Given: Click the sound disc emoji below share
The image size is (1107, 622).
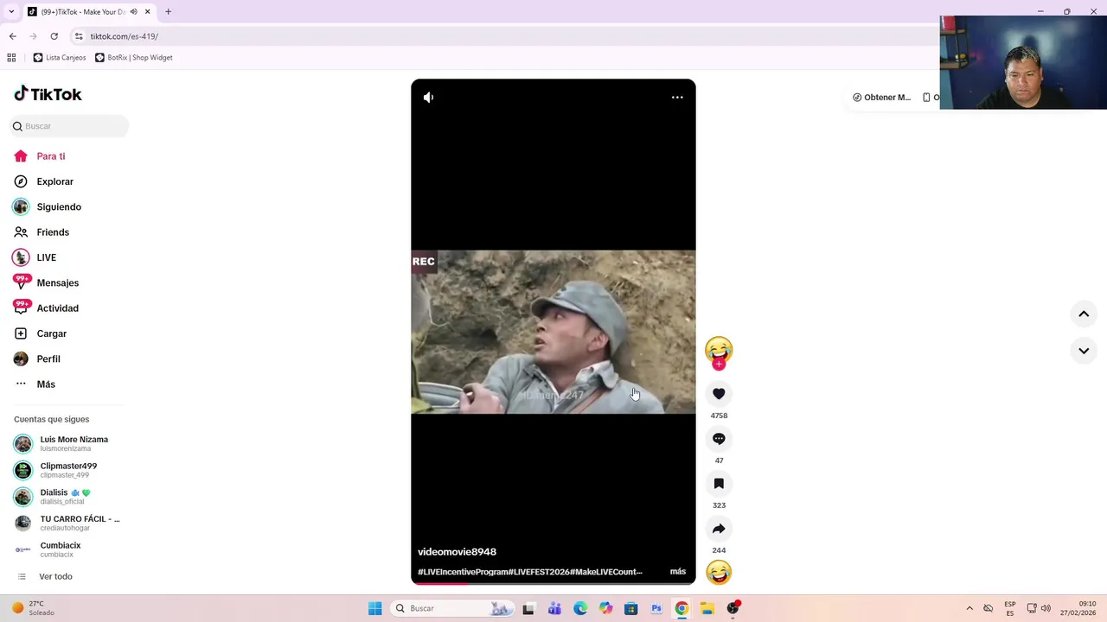Looking at the screenshot, I should [719, 572].
